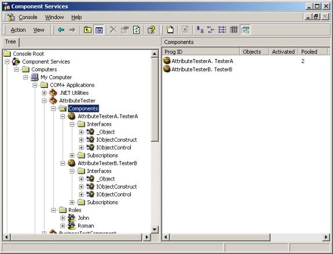Viewport: 333px width, 254px height.
Task: Select the Component Services tree icon
Action: [x=16, y=61]
